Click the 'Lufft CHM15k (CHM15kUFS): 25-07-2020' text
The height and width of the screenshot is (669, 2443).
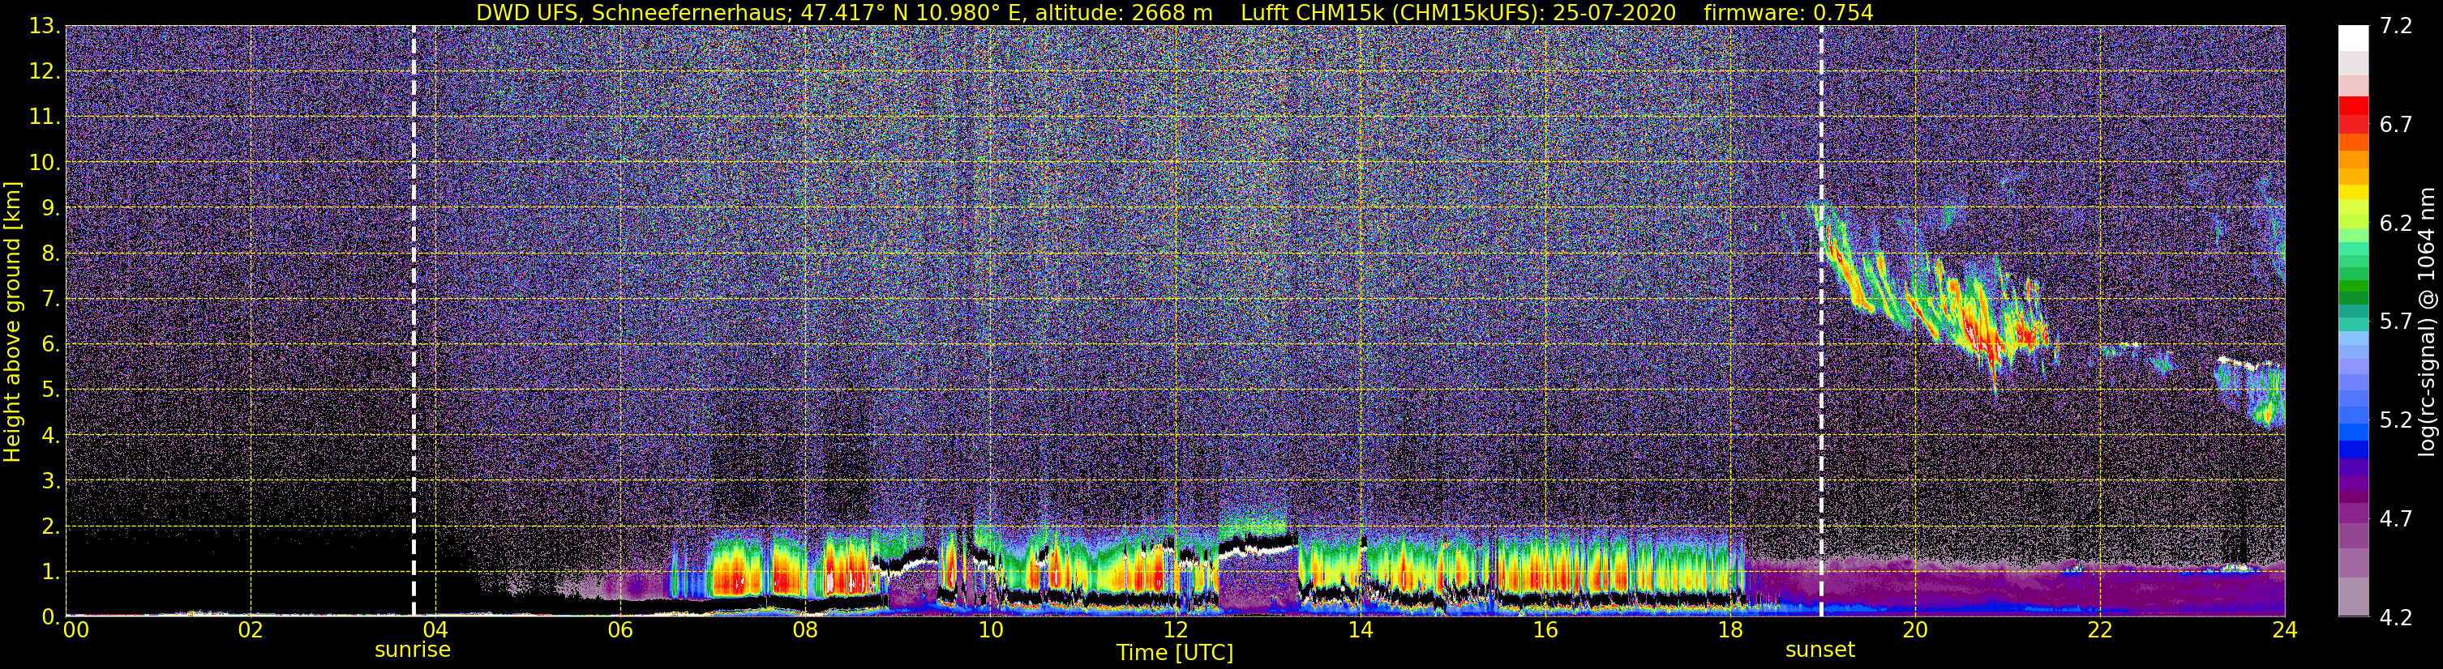point(1459,12)
